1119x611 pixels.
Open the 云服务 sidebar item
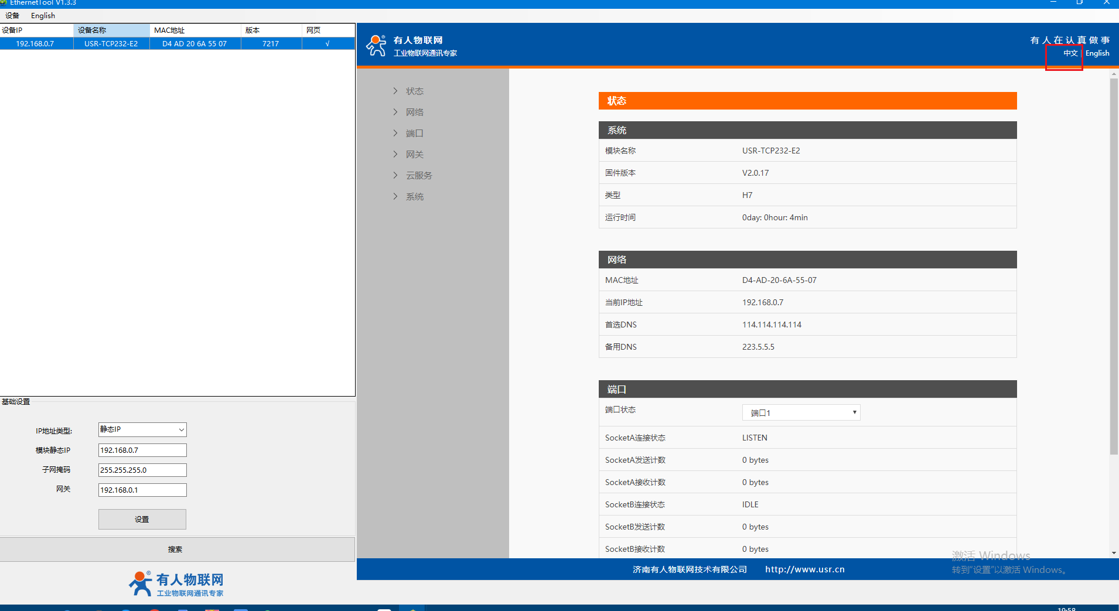(x=418, y=176)
